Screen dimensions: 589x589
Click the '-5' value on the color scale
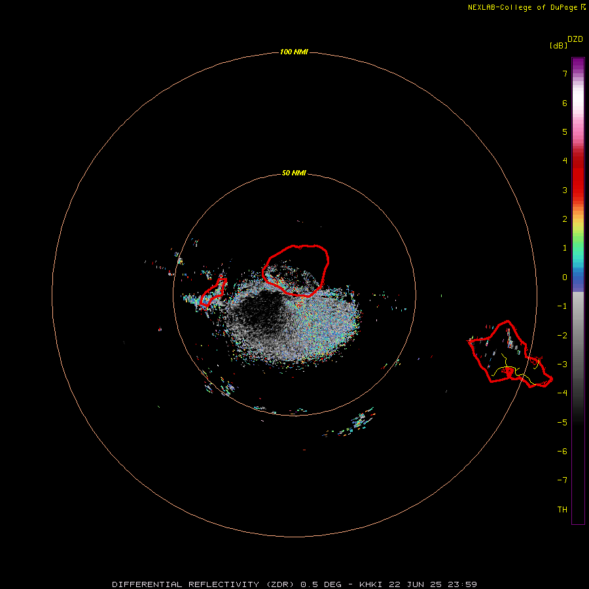coord(562,423)
